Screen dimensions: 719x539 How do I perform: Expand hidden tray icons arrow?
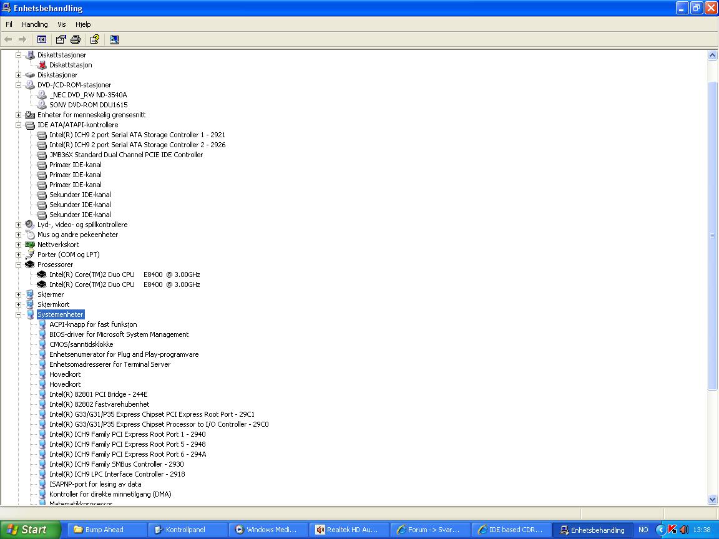click(x=660, y=530)
